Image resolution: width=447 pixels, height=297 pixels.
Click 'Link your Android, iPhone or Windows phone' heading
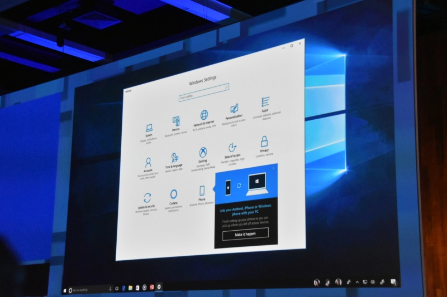[245, 210]
